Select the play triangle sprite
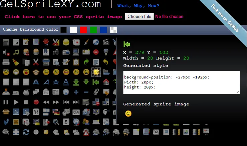Screen dimensions: 247x146 (x=16, y=102)
